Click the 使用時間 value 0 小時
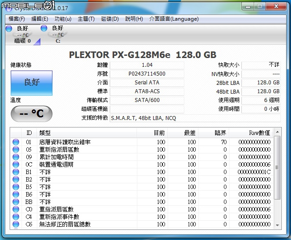 [261, 109]
